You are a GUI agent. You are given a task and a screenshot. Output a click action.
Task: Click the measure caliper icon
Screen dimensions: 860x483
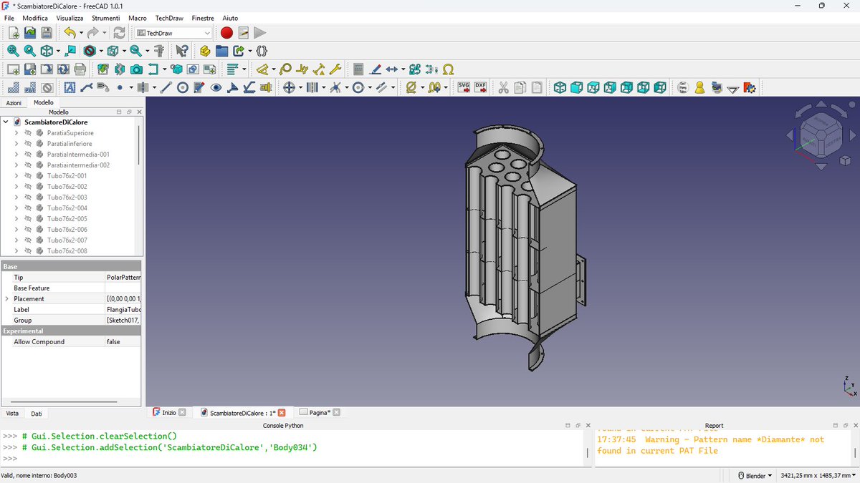159,51
